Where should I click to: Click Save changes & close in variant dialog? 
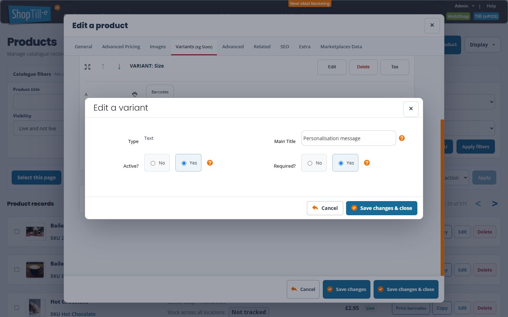pyautogui.click(x=382, y=208)
